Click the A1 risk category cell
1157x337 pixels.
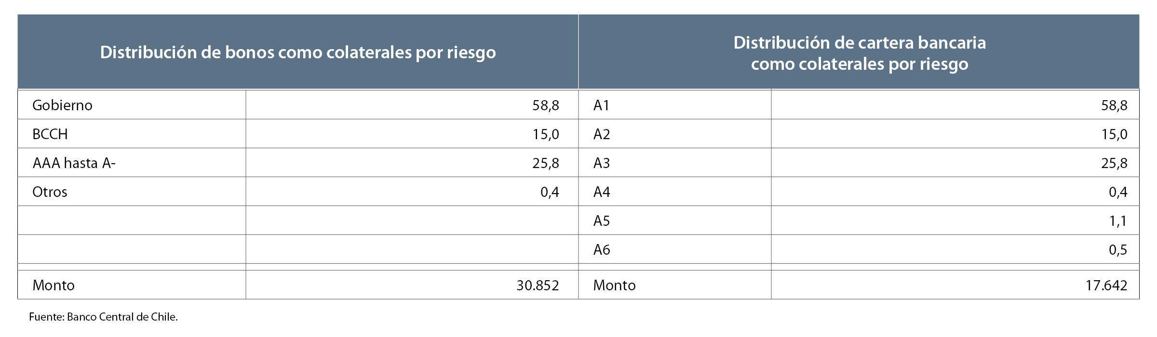pyautogui.click(x=601, y=105)
